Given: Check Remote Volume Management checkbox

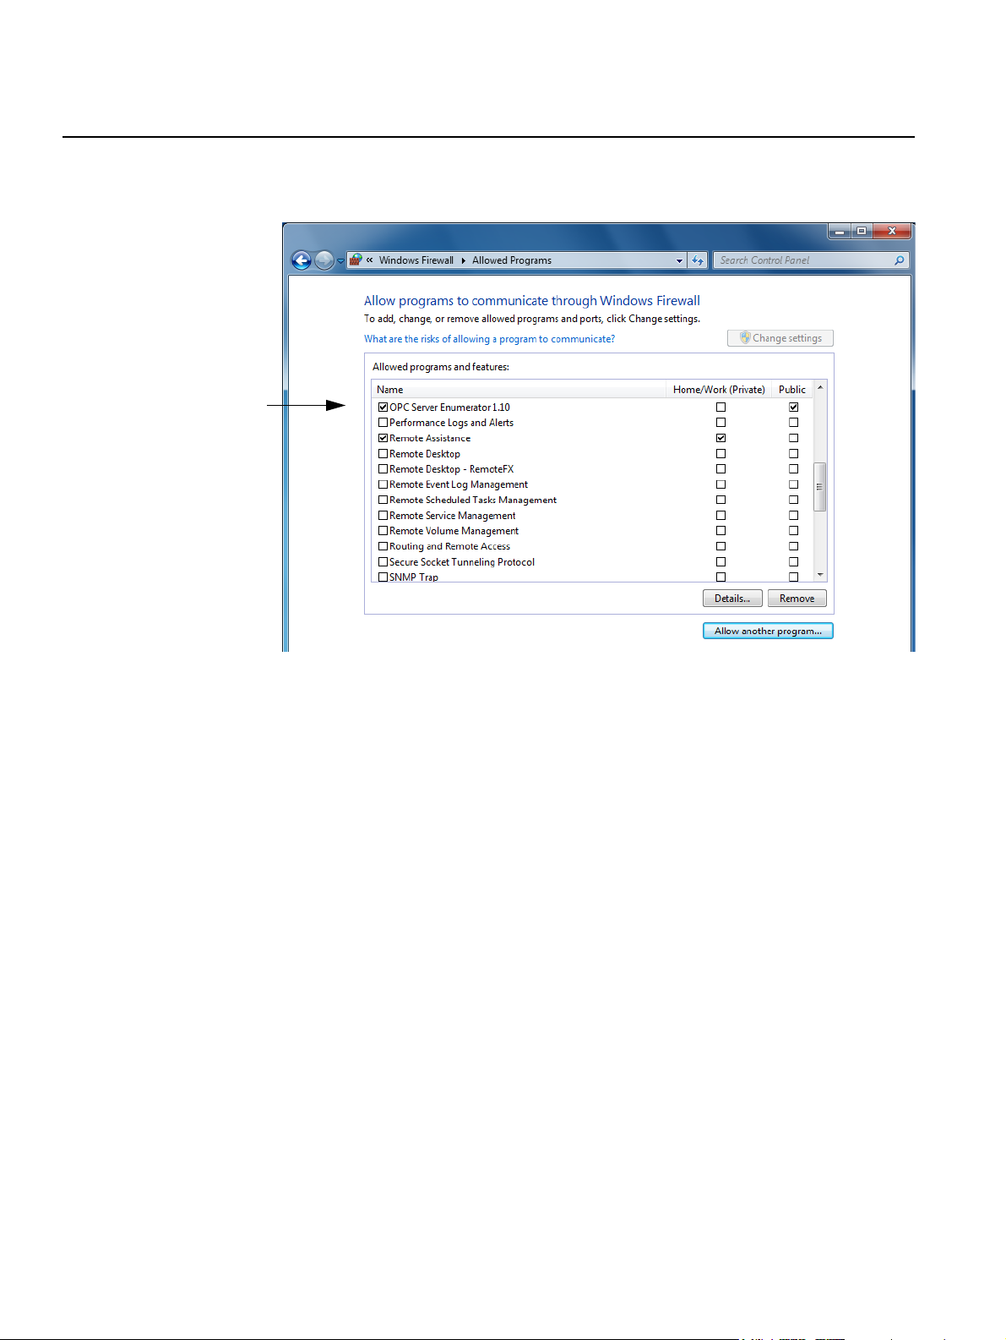Looking at the screenshot, I should (383, 531).
